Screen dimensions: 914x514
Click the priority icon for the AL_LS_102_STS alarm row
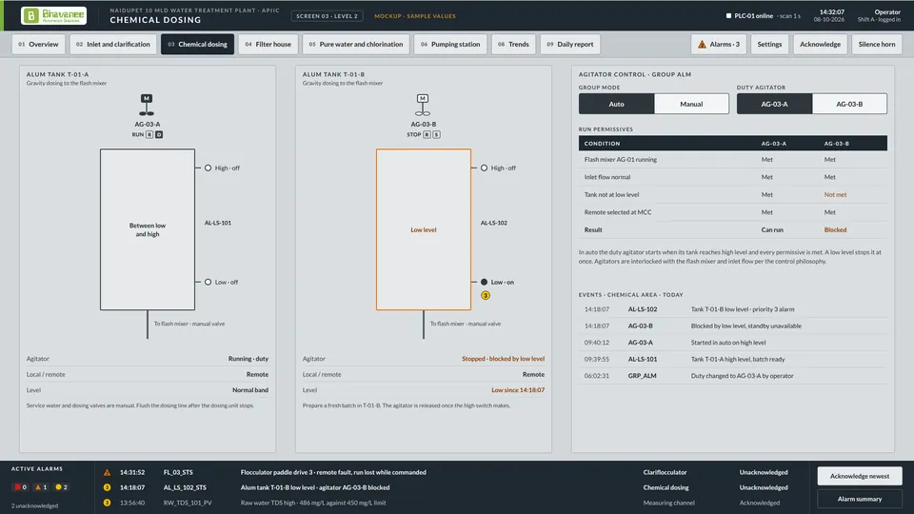coord(107,487)
